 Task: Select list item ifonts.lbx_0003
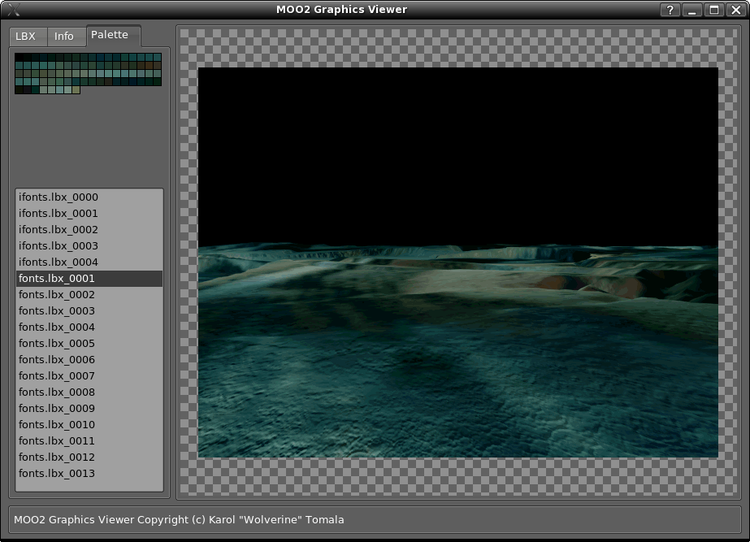[x=89, y=246]
